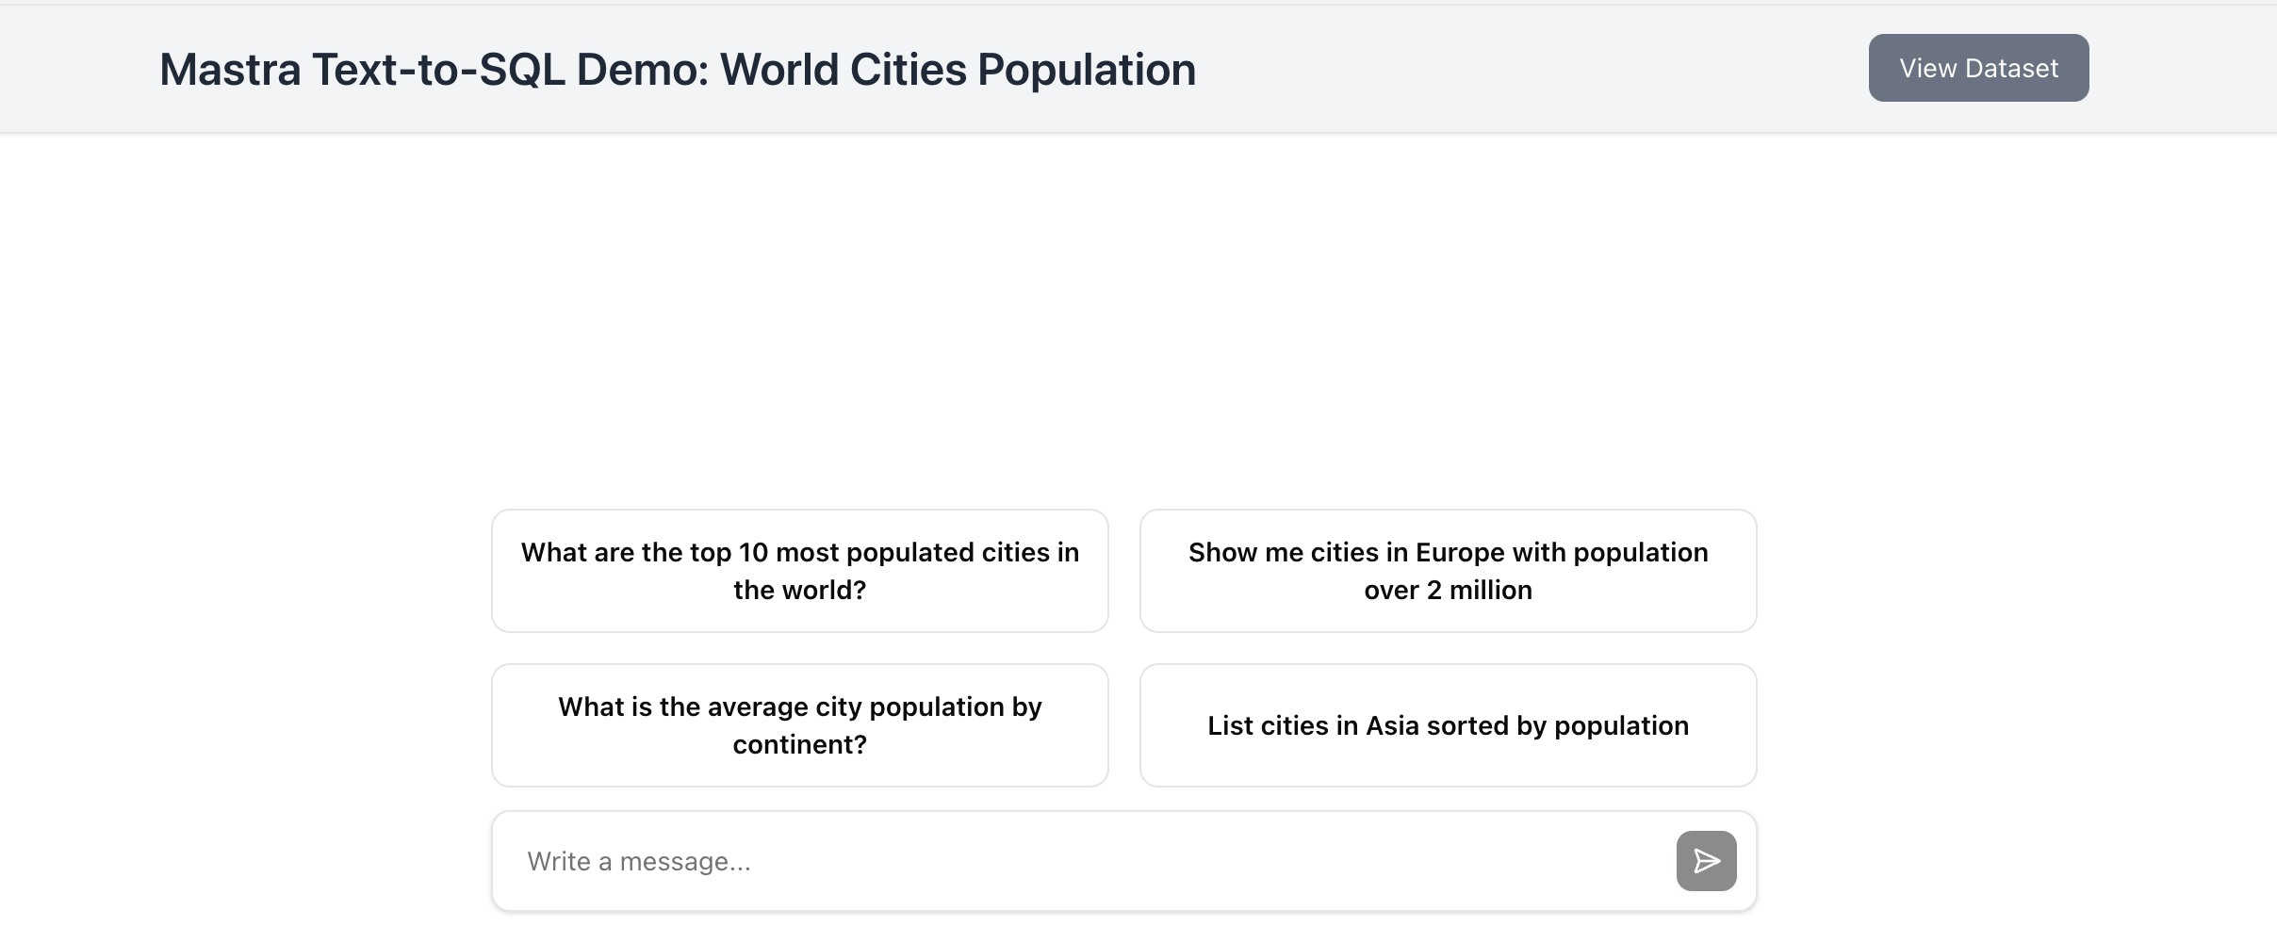Select the top 10 most populated cities prompt
This screenshot has height=942, width=2277.
click(799, 571)
